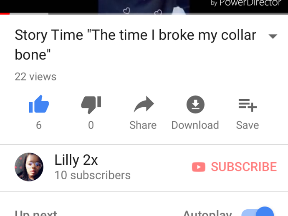Click the Download label
Screen dimensions: 288x216
[x=195, y=125]
